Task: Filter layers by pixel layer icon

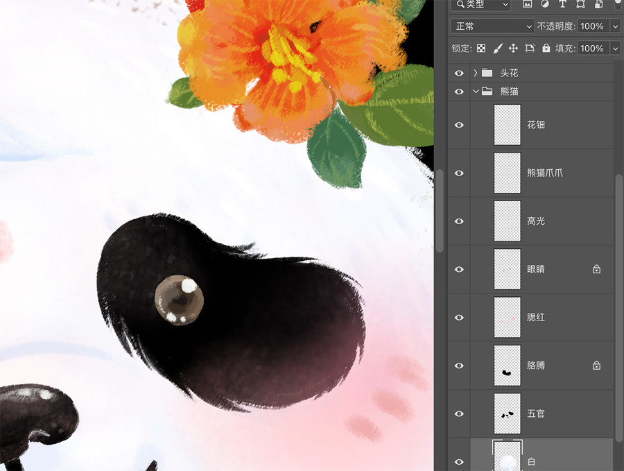Action: tap(528, 3)
